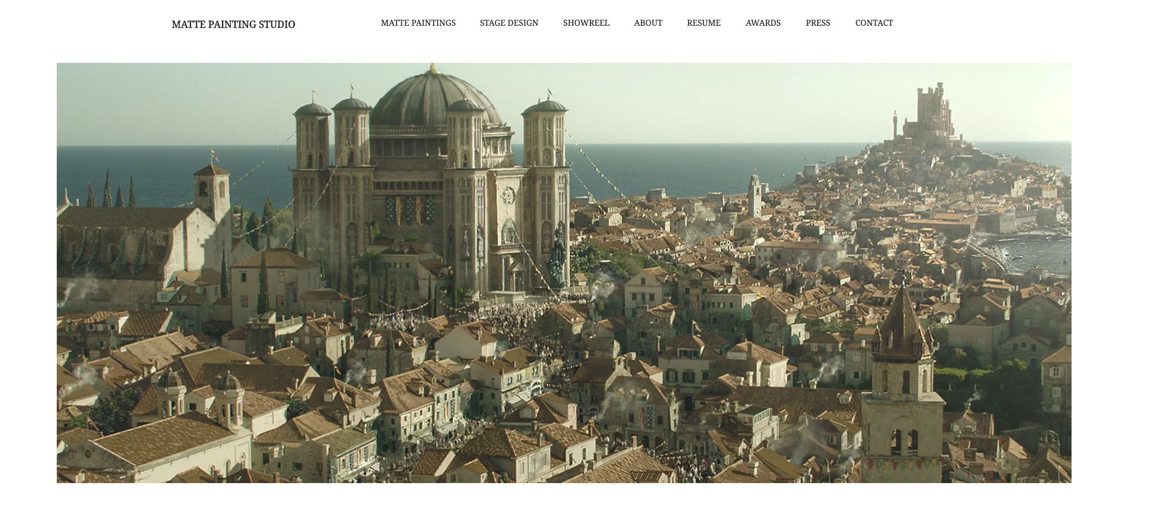Open the RESUME page

point(703,23)
